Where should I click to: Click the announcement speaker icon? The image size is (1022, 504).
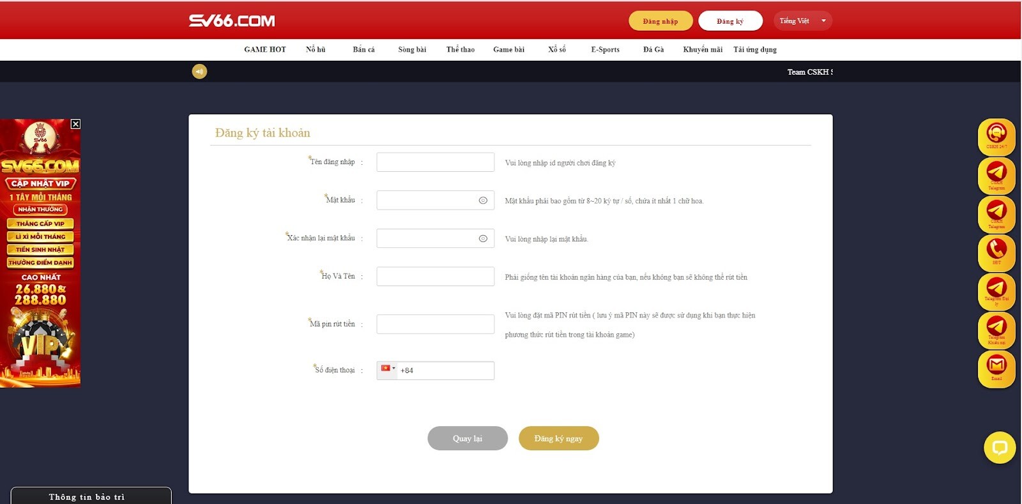[199, 72]
